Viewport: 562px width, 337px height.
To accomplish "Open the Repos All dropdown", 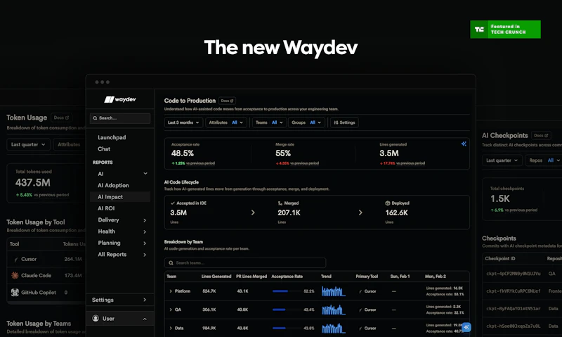I will coord(544,160).
